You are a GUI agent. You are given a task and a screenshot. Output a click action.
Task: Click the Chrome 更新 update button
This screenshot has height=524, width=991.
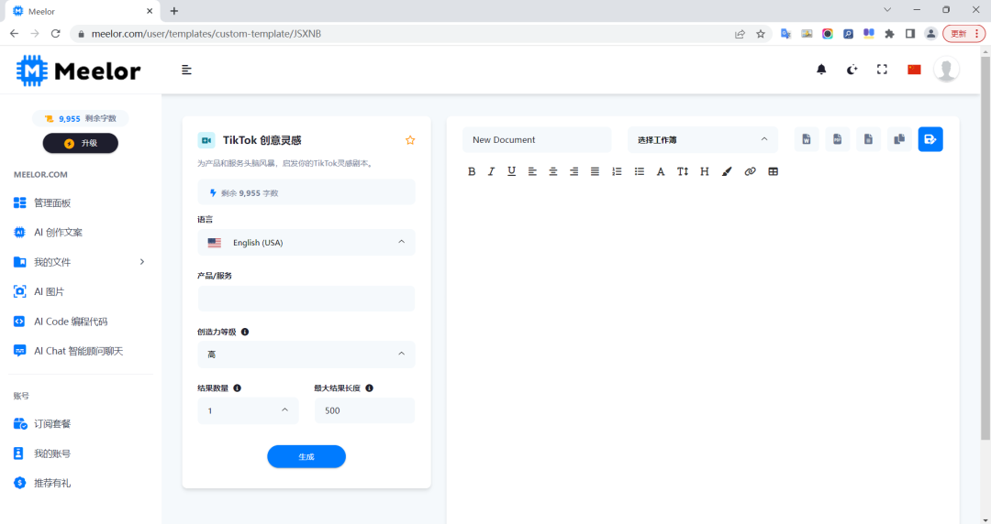click(963, 34)
